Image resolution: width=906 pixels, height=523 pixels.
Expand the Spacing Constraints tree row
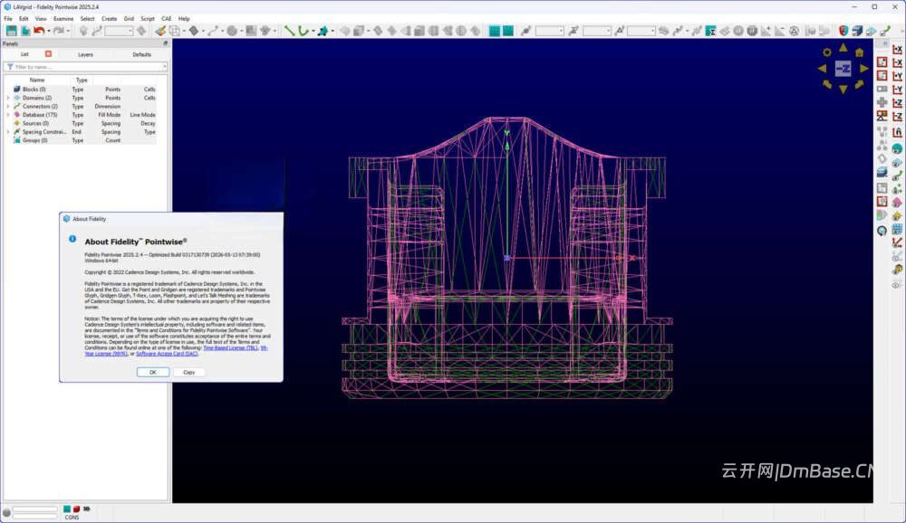pos(8,132)
